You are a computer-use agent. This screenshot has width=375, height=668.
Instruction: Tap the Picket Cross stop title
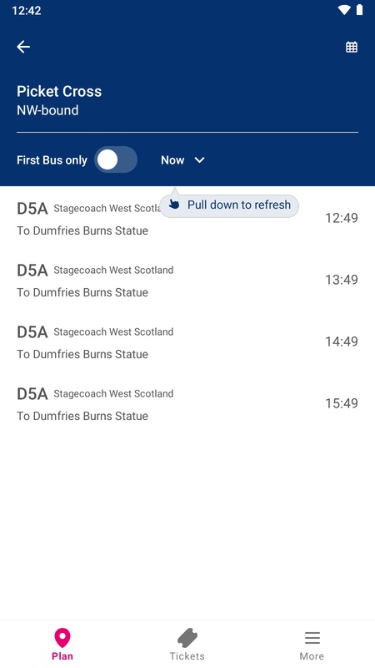click(x=59, y=91)
